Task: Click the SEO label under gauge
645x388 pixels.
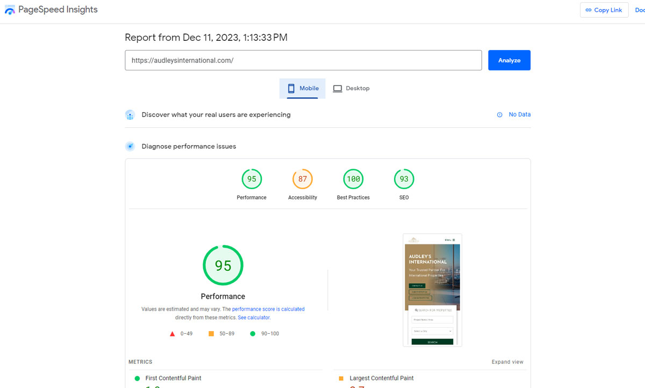Action: pos(404,198)
